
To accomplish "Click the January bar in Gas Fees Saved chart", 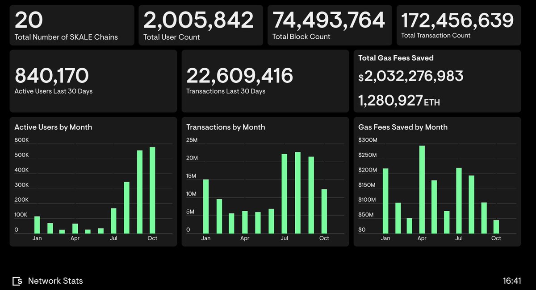I will click(385, 201).
